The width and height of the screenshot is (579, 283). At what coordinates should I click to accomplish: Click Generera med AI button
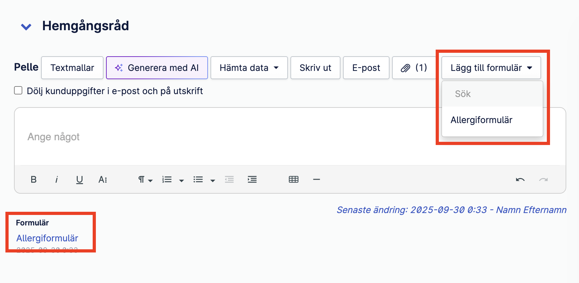[157, 68]
